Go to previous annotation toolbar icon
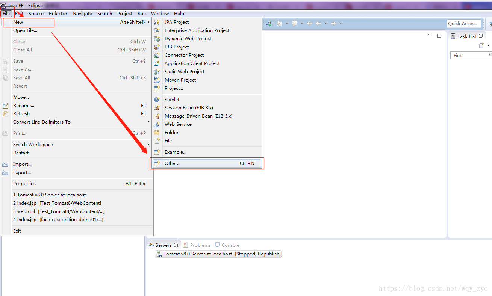492x296 pixels. (294, 23)
